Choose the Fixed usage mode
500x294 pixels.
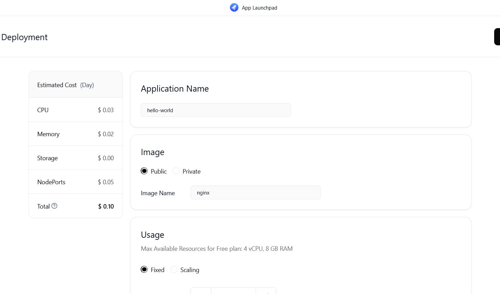coord(144,269)
